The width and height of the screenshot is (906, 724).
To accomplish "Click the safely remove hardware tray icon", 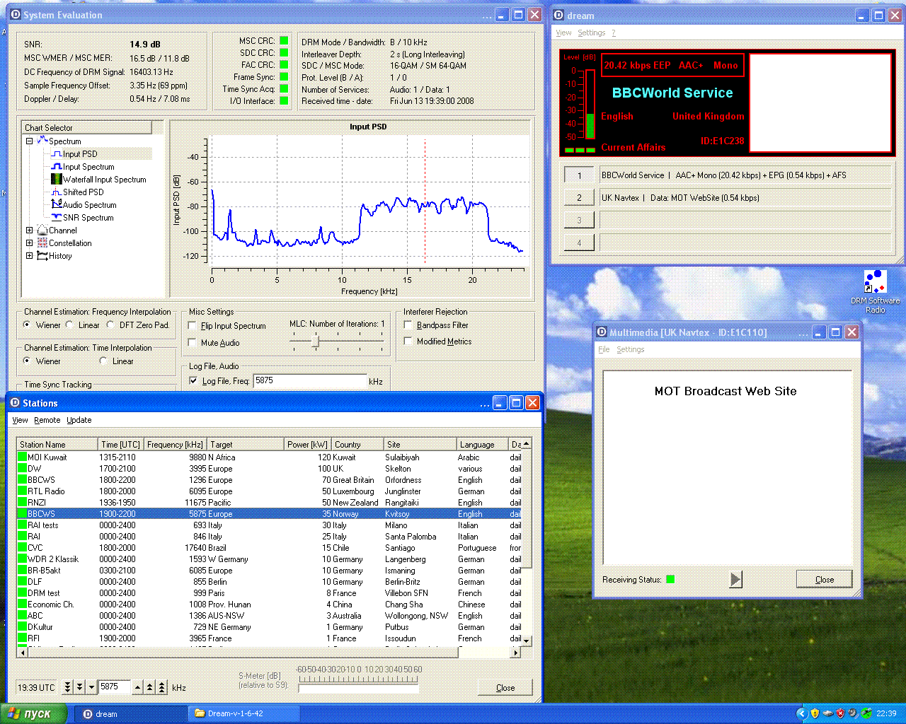I will coord(827,713).
